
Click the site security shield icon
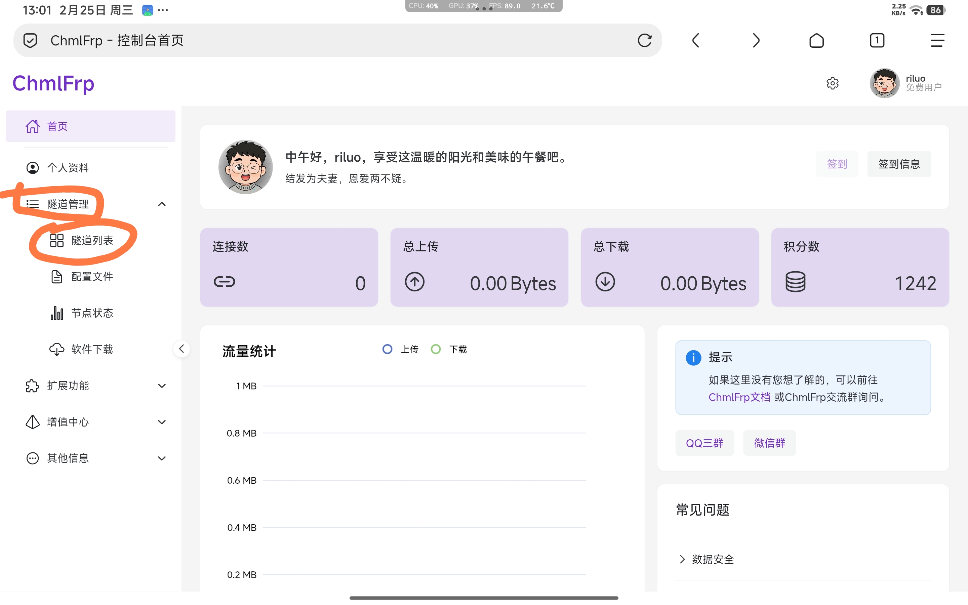point(30,40)
